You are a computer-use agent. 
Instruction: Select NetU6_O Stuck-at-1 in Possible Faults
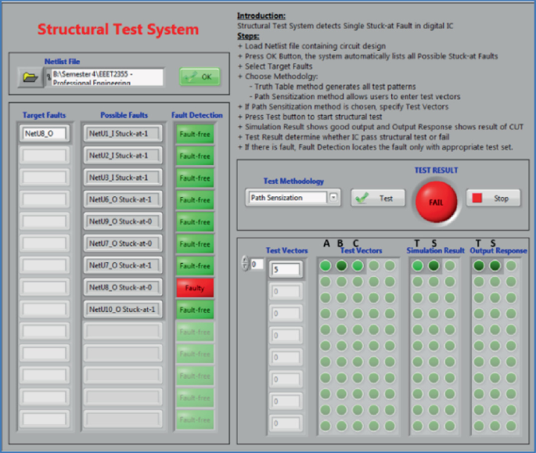pyautogui.click(x=123, y=200)
